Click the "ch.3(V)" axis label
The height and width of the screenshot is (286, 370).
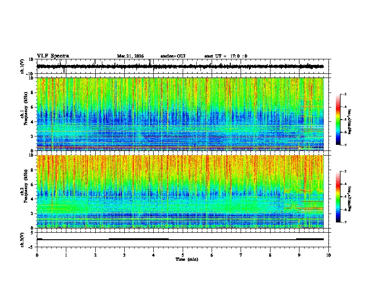(x=22, y=240)
